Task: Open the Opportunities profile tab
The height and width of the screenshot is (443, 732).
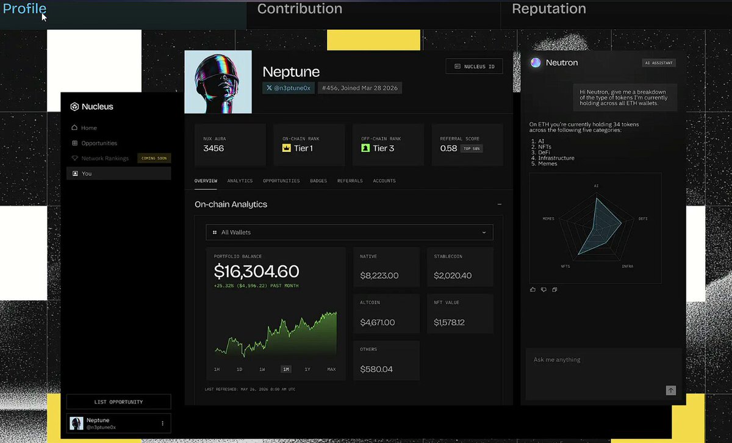Action: (x=281, y=181)
